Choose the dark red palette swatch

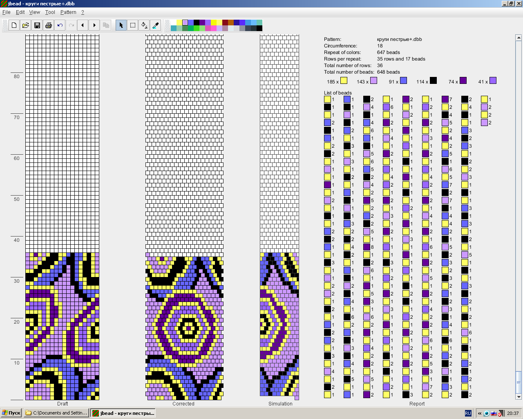tap(225, 23)
